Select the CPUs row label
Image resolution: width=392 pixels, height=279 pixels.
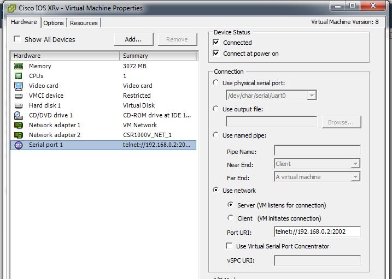(36, 76)
